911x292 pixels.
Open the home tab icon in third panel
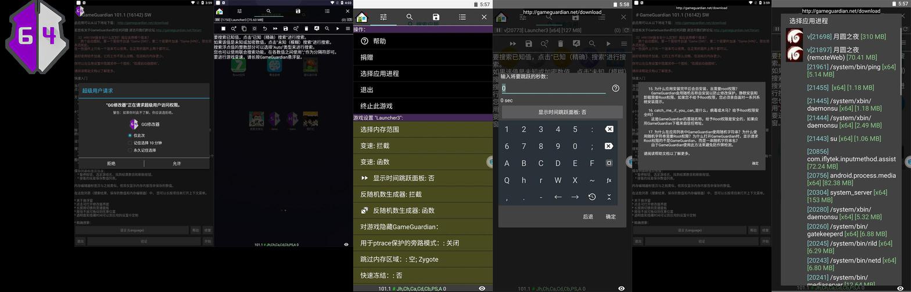362,17
